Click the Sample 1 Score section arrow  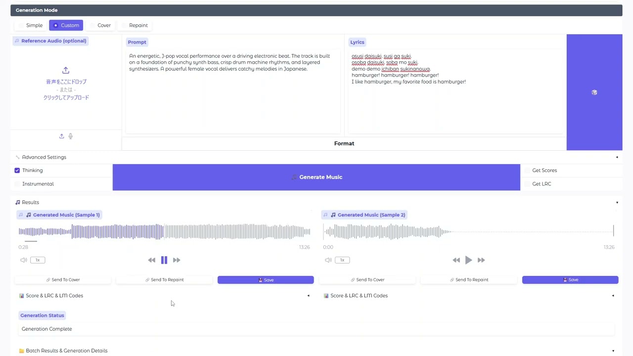tap(308, 296)
